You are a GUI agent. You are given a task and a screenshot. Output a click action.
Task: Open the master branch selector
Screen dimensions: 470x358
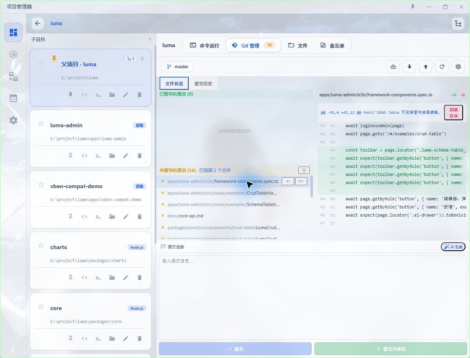click(x=177, y=67)
